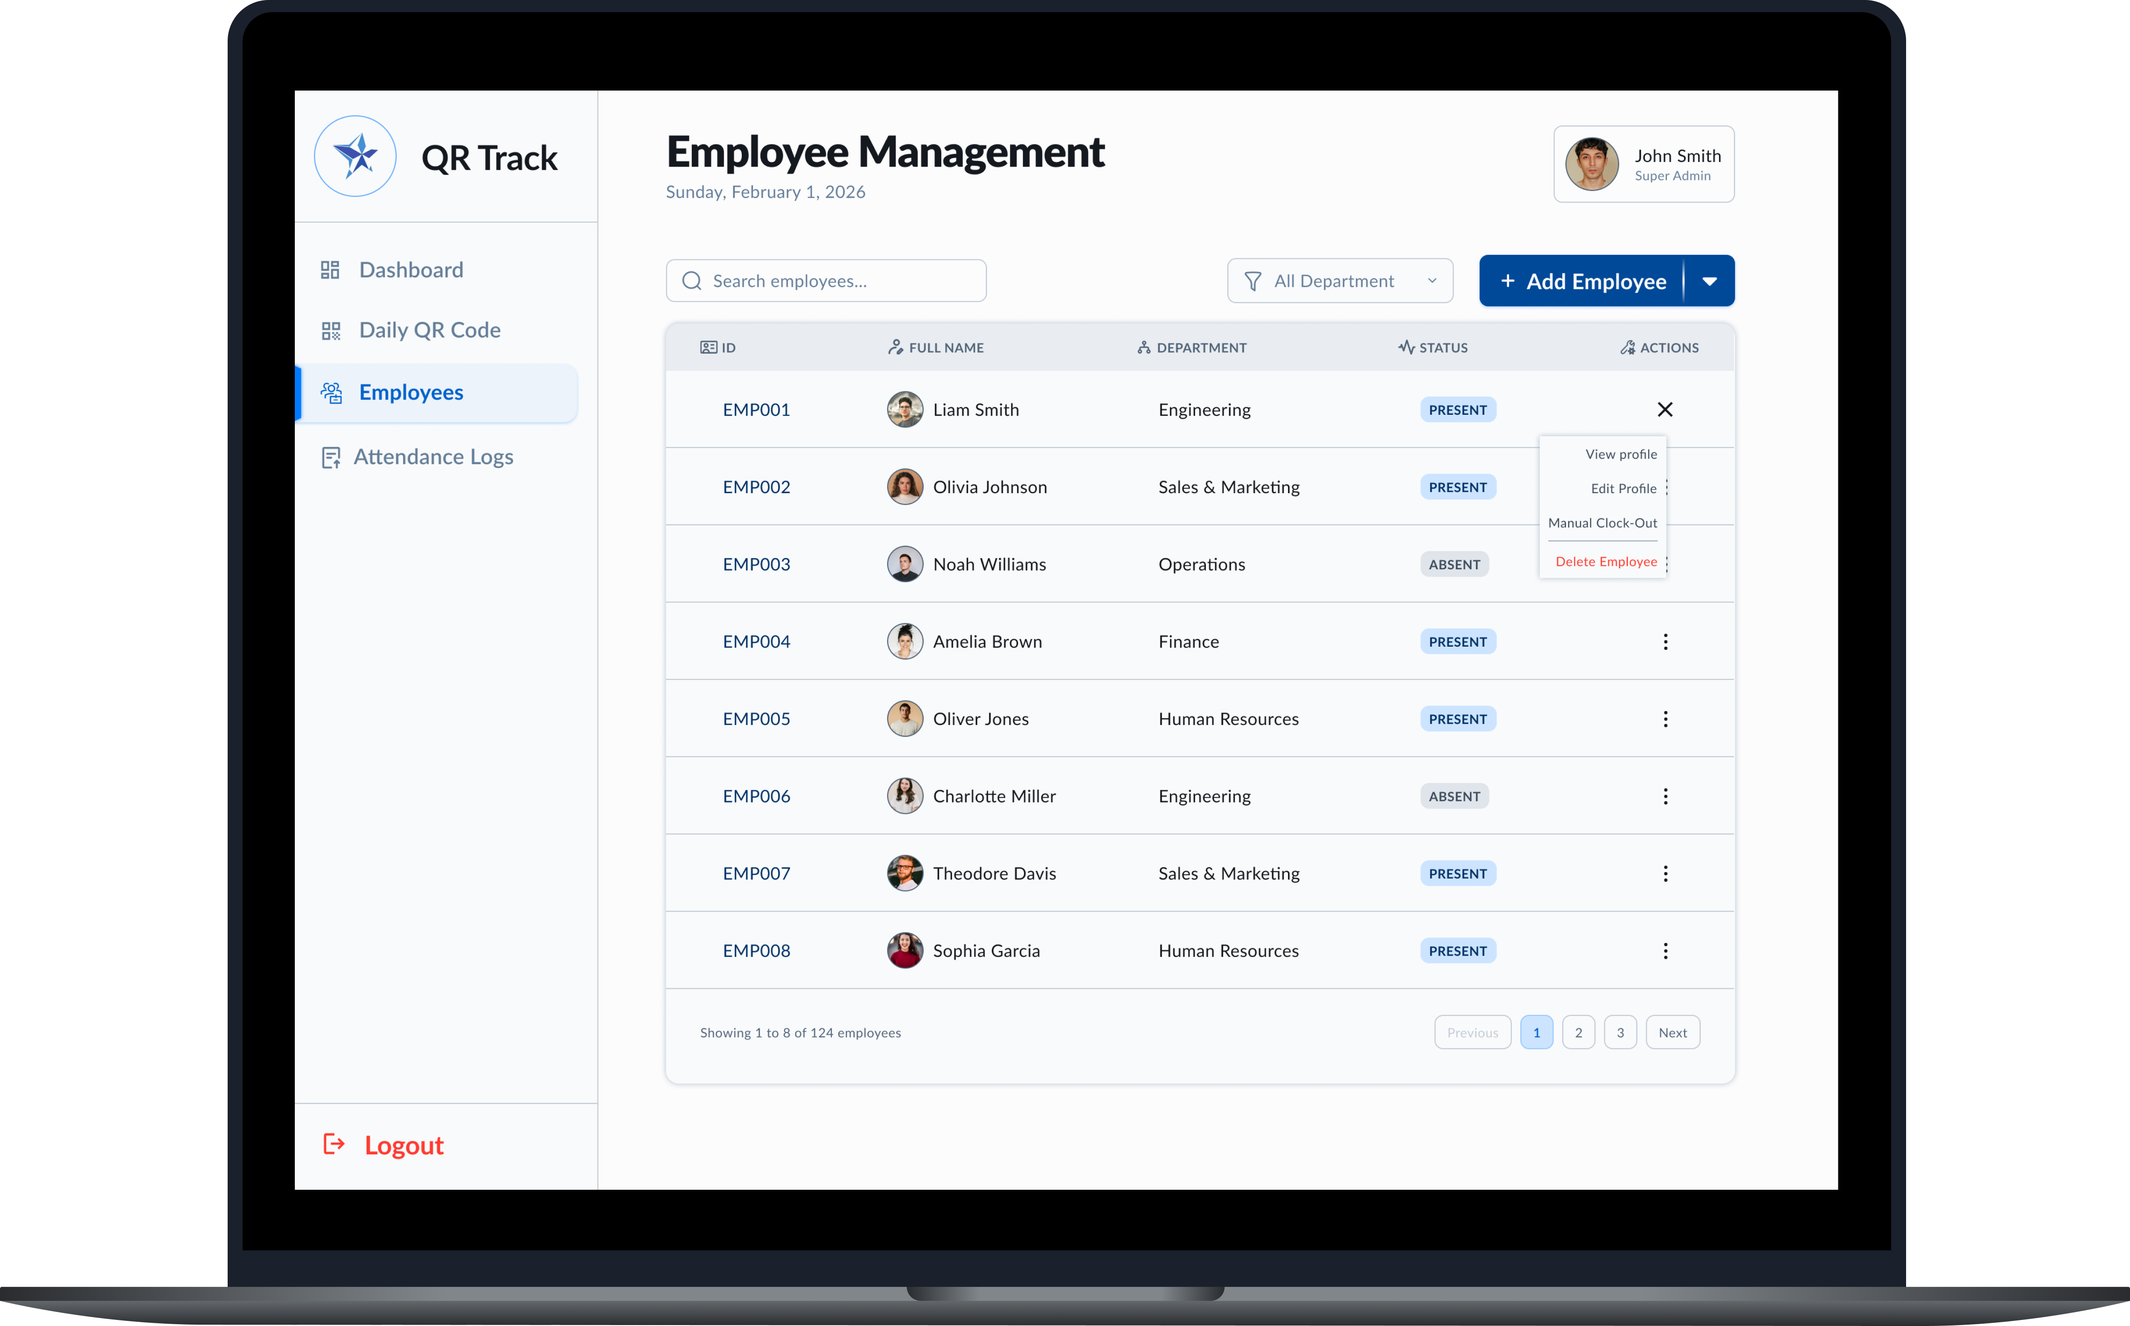This screenshot has height=1326, width=2130.
Task: Open actions menu for Sophia Garcia
Action: click(1665, 951)
